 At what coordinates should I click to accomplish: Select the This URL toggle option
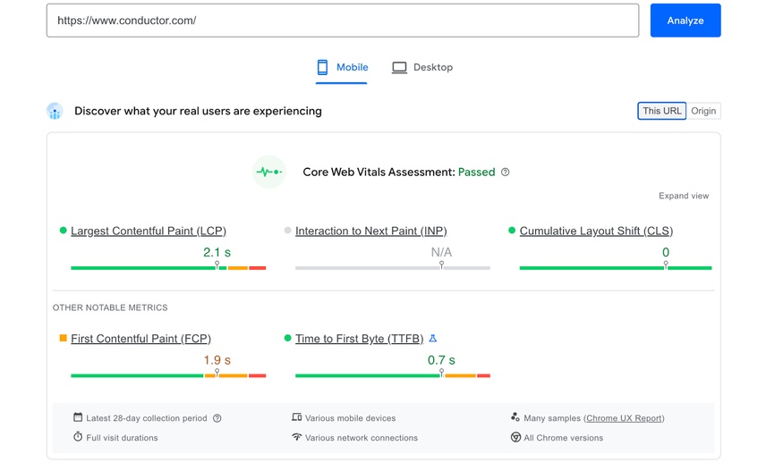661,111
